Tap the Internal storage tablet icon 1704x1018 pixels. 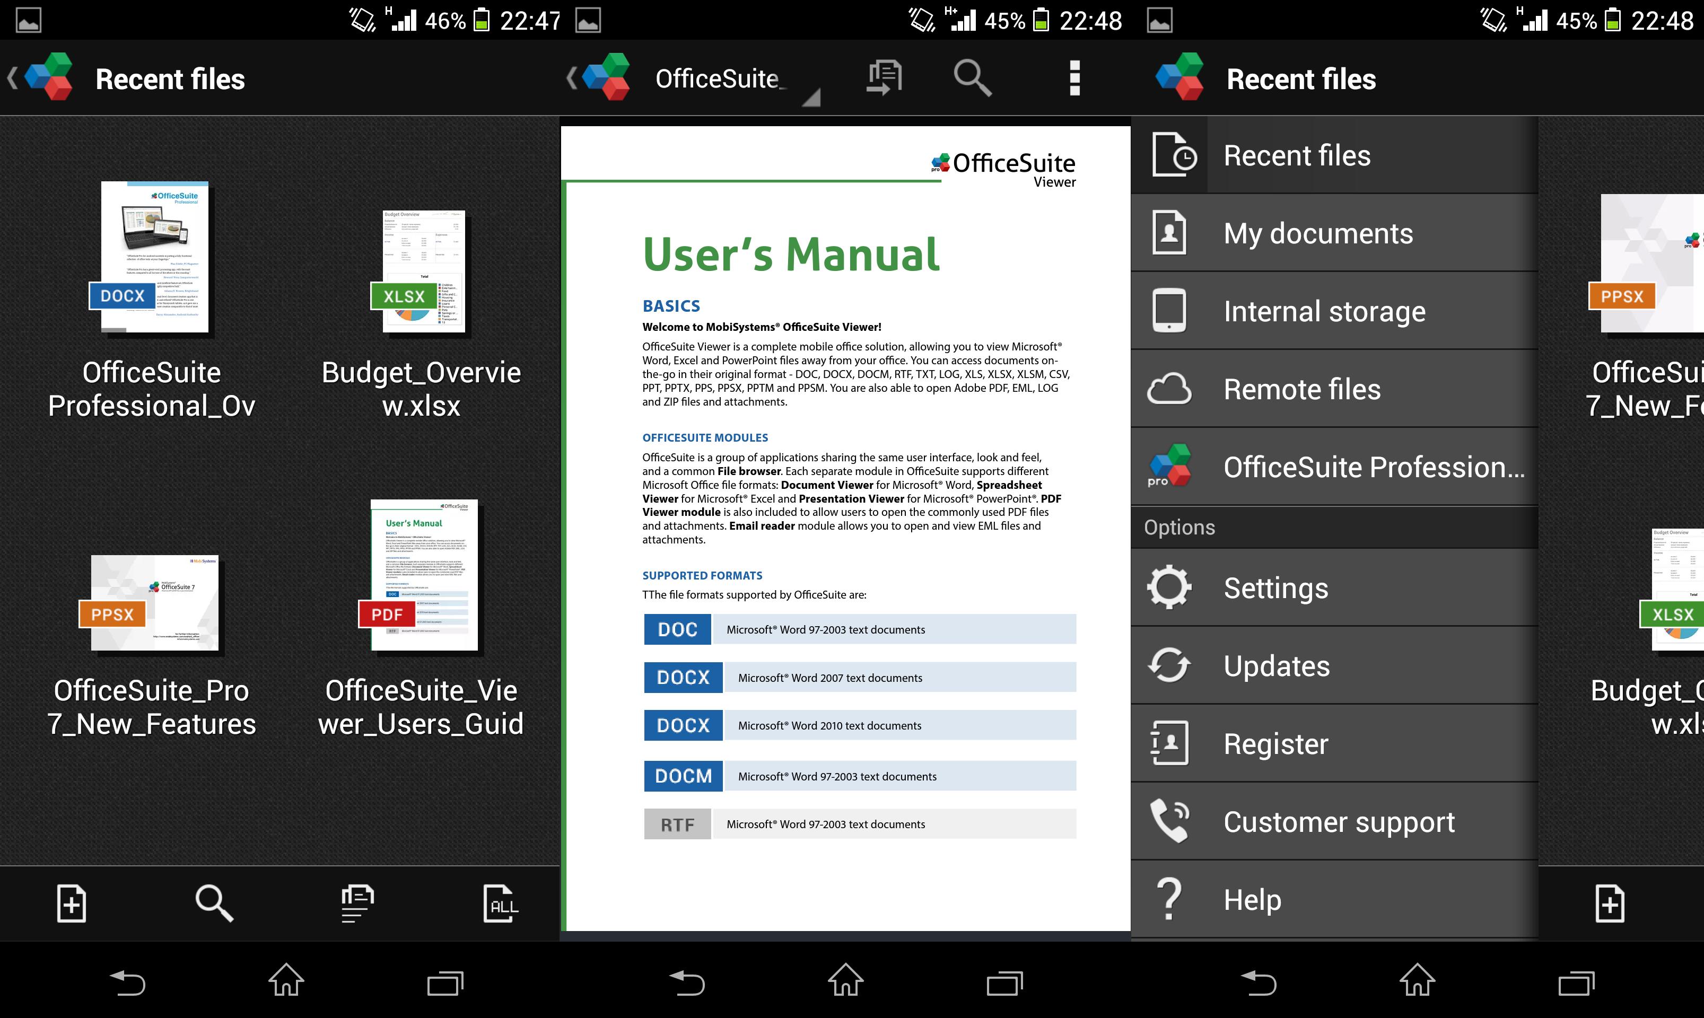[x=1169, y=311]
